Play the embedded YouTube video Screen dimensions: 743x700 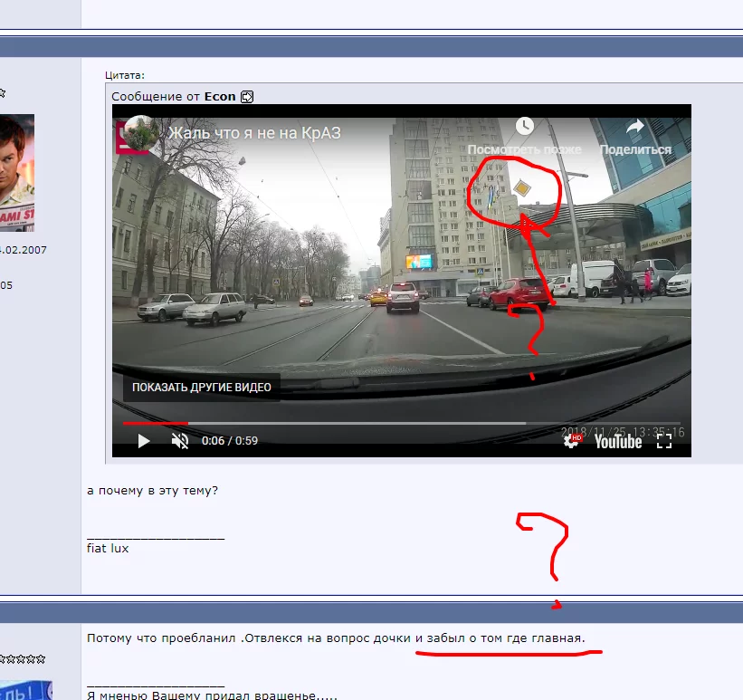(144, 441)
